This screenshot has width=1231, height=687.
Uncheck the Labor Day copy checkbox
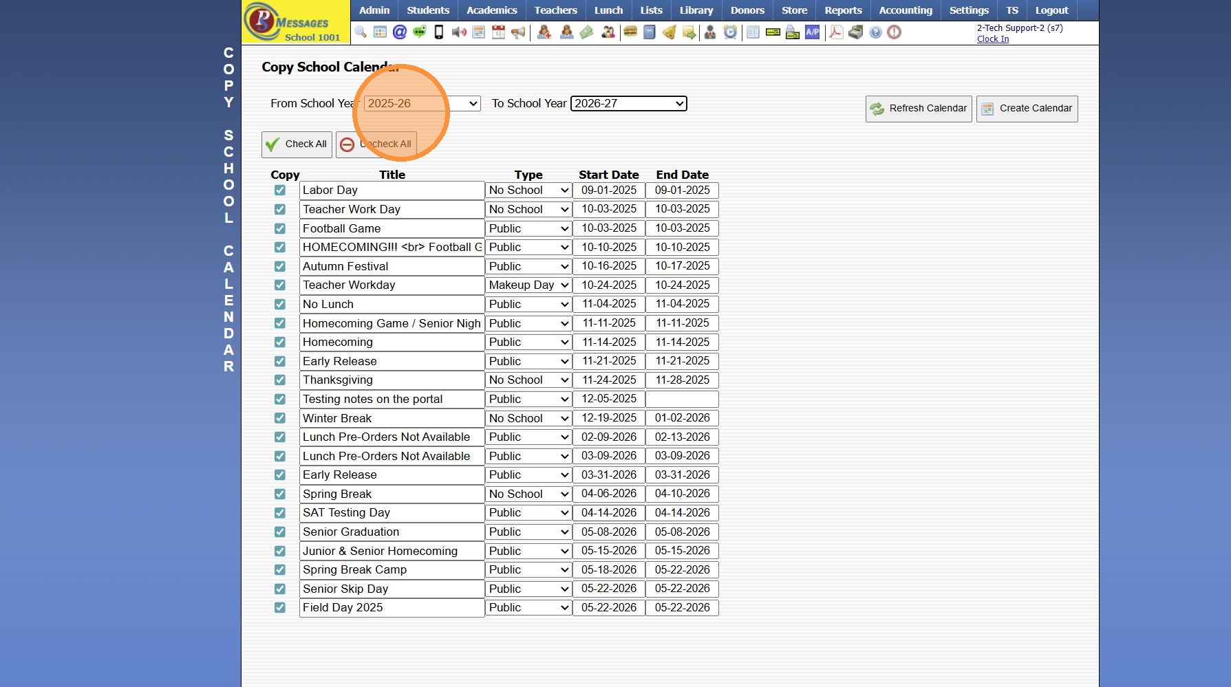pos(280,190)
